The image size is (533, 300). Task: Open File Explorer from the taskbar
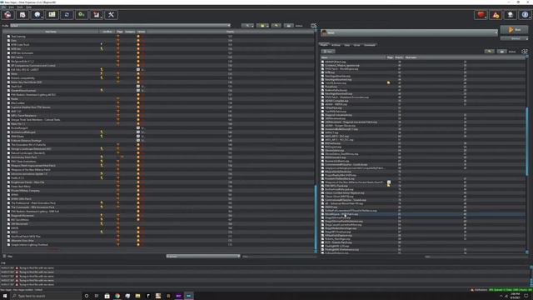point(137,296)
